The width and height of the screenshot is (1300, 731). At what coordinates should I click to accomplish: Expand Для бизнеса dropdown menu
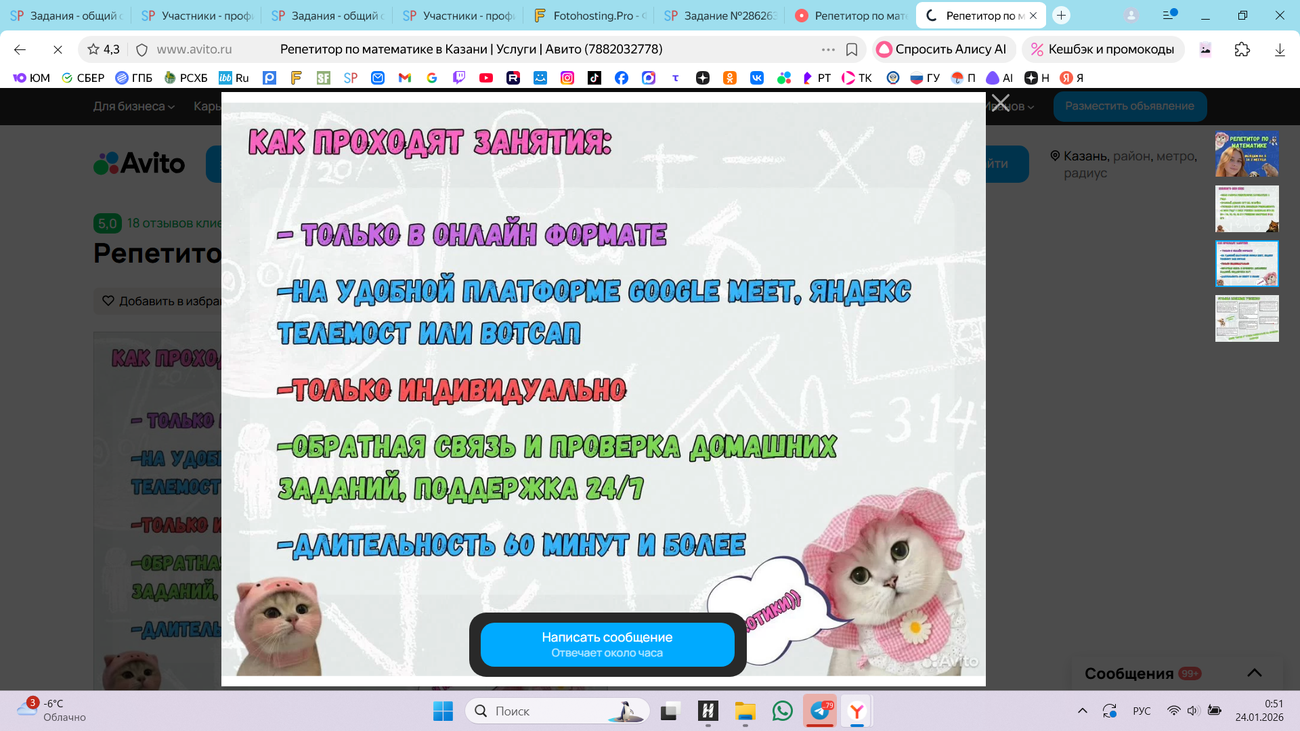coord(133,106)
